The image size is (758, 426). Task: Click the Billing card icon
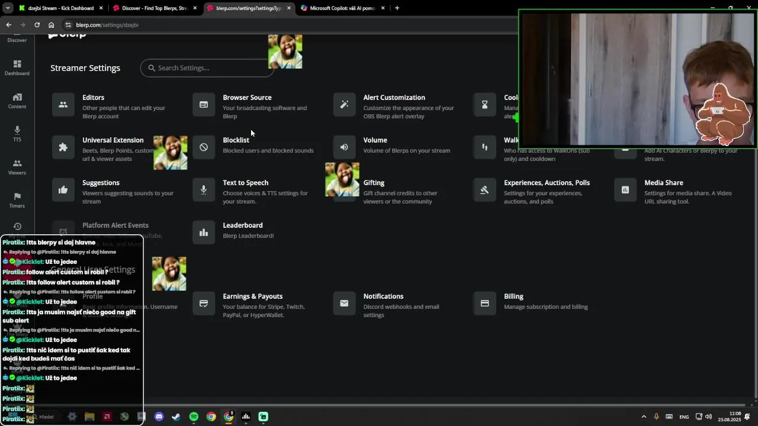pos(484,304)
